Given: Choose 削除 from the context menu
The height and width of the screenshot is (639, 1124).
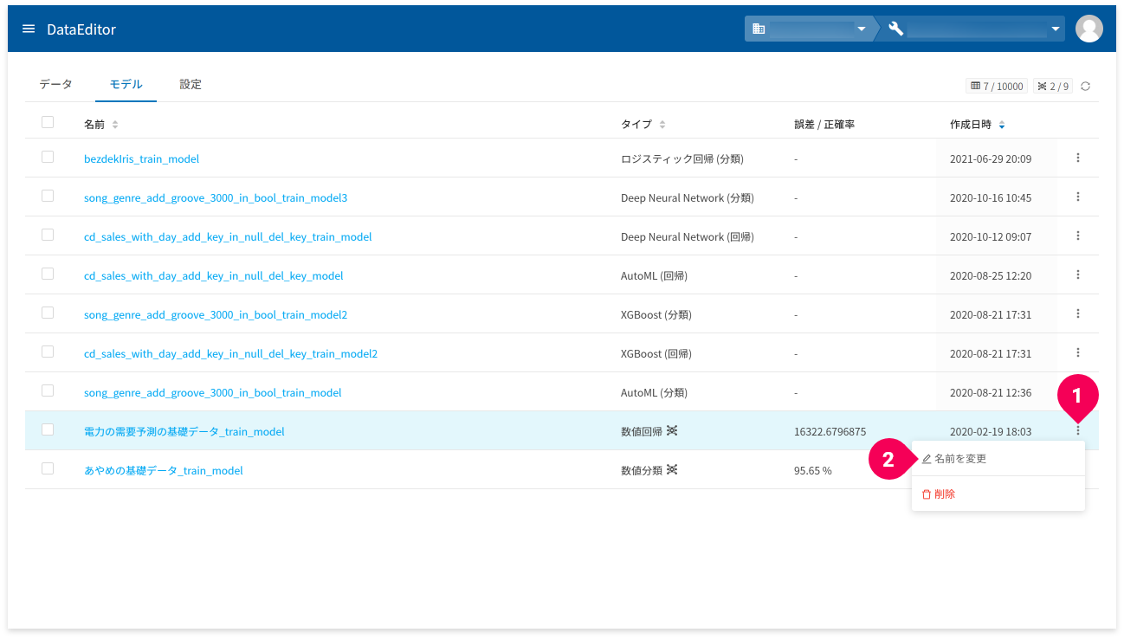Looking at the screenshot, I should coord(998,494).
